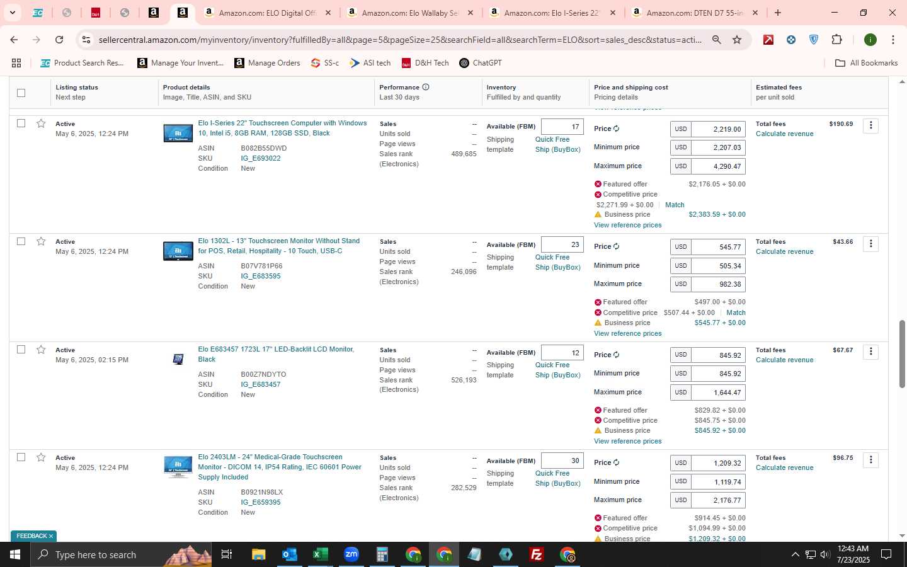Select the Elo I-Series 22" listing checkbox

(21, 123)
